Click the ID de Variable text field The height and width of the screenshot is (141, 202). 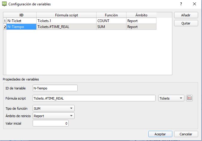coord(55,88)
